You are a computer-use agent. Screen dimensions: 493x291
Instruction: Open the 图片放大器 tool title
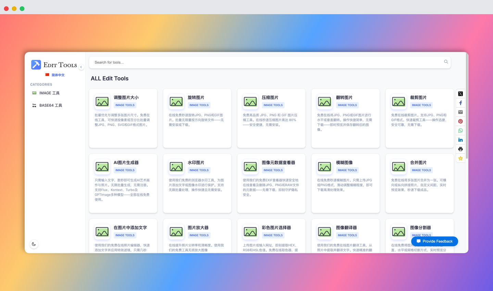198,227
